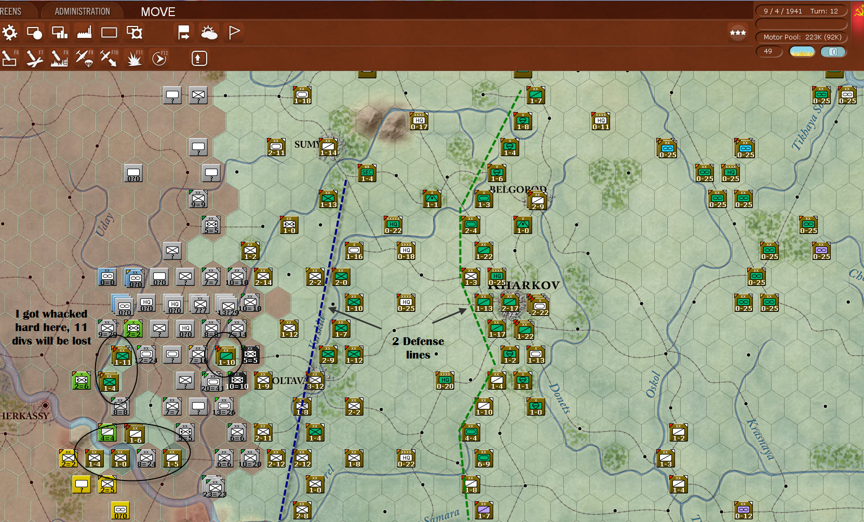Open the game preferences gear icon
This screenshot has width=864, height=522.
[9, 33]
